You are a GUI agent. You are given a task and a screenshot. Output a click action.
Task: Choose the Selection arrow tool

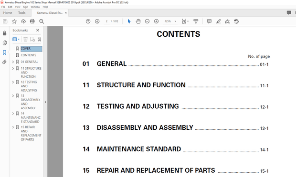pyautogui.click(x=129, y=21)
